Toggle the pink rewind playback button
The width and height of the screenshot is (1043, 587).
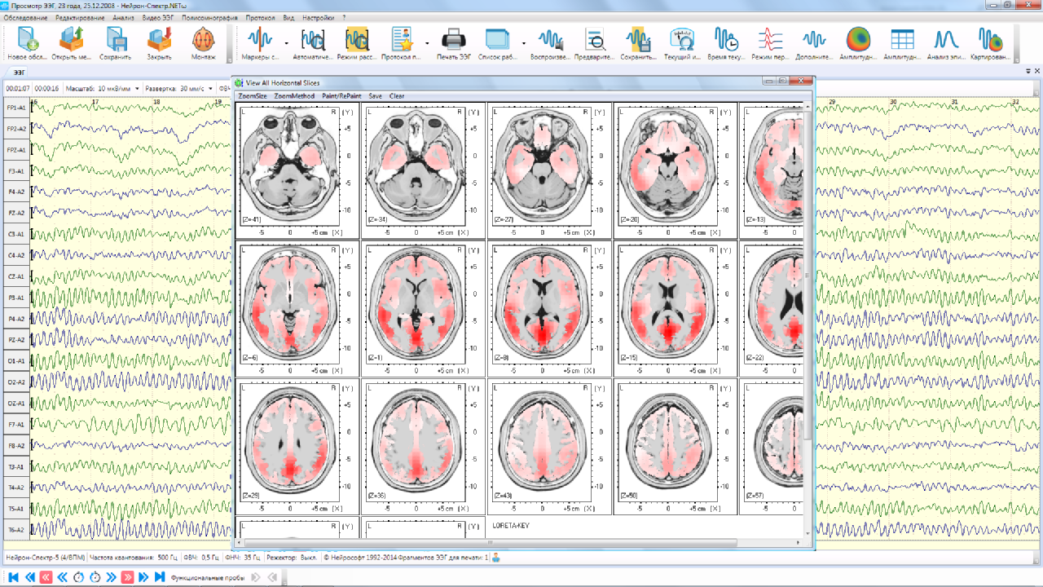46,577
